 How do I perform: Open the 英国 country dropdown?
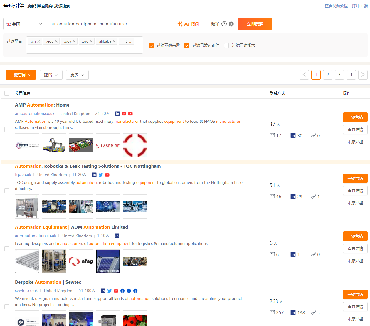(x=25, y=24)
